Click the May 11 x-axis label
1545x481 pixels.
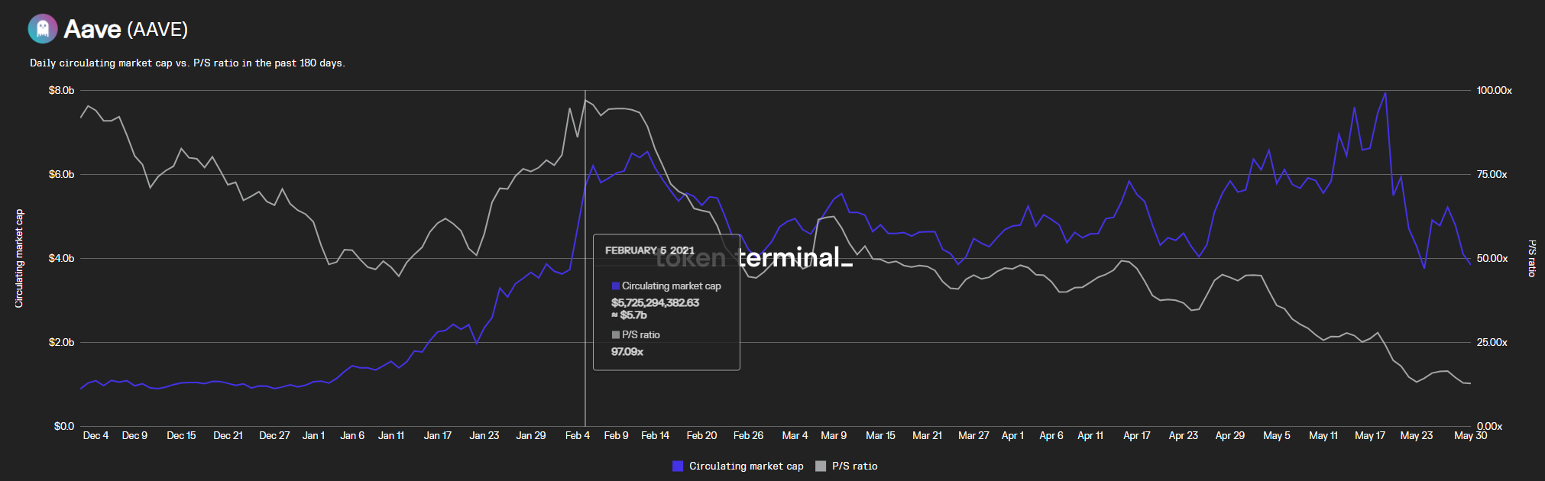(x=1323, y=435)
